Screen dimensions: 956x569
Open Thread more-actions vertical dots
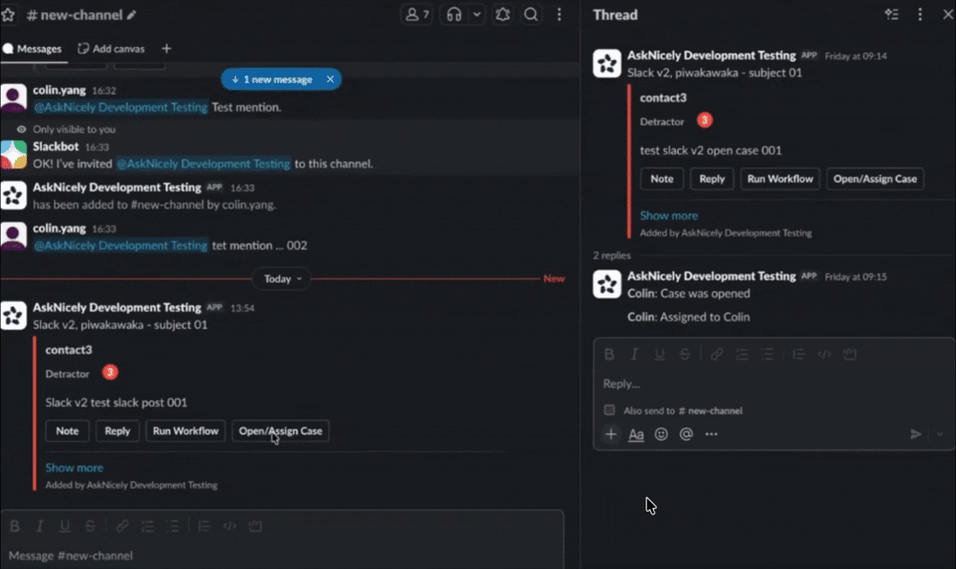point(920,14)
